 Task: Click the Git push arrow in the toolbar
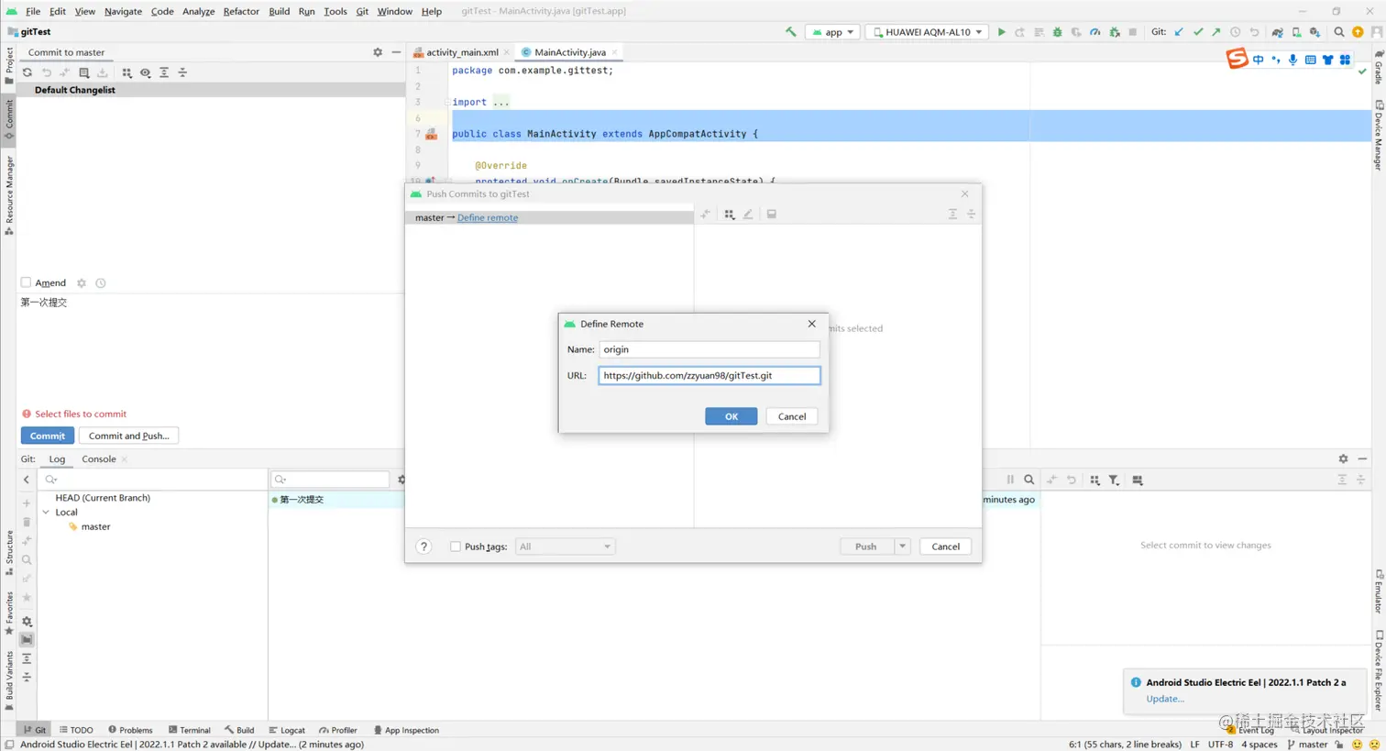1216,32
